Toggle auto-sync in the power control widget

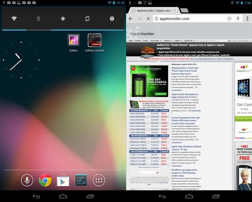click(x=87, y=18)
